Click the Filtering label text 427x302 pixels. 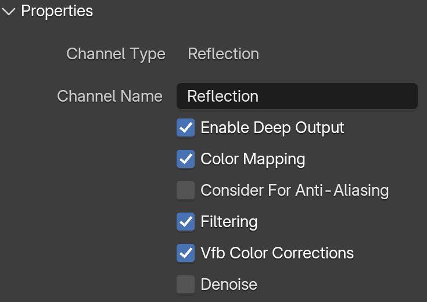click(229, 222)
